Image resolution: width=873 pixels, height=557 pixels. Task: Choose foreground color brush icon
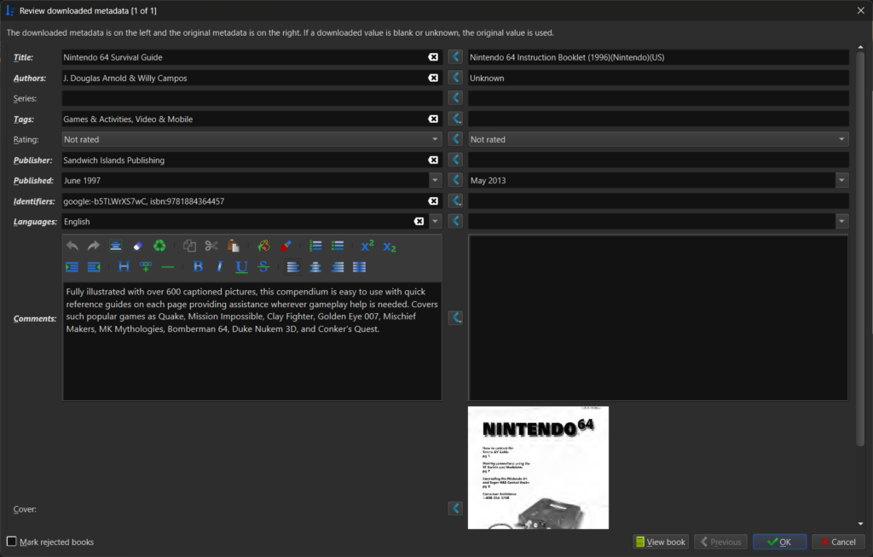click(286, 246)
